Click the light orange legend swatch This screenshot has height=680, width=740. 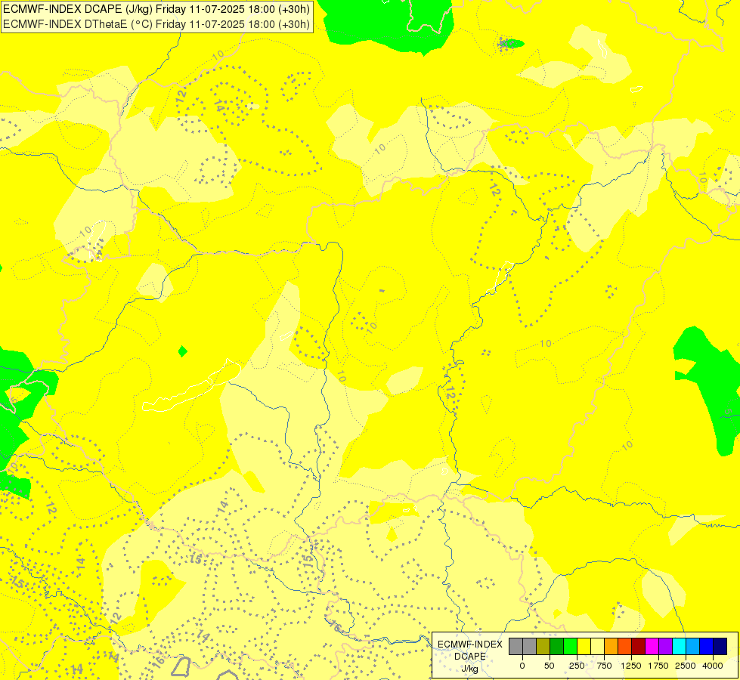tap(612, 646)
